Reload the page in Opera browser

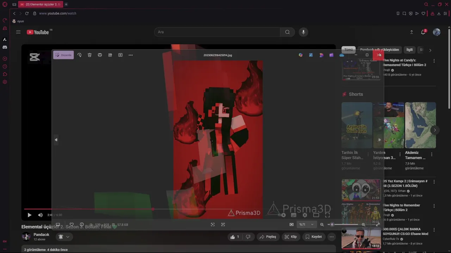coord(27,13)
